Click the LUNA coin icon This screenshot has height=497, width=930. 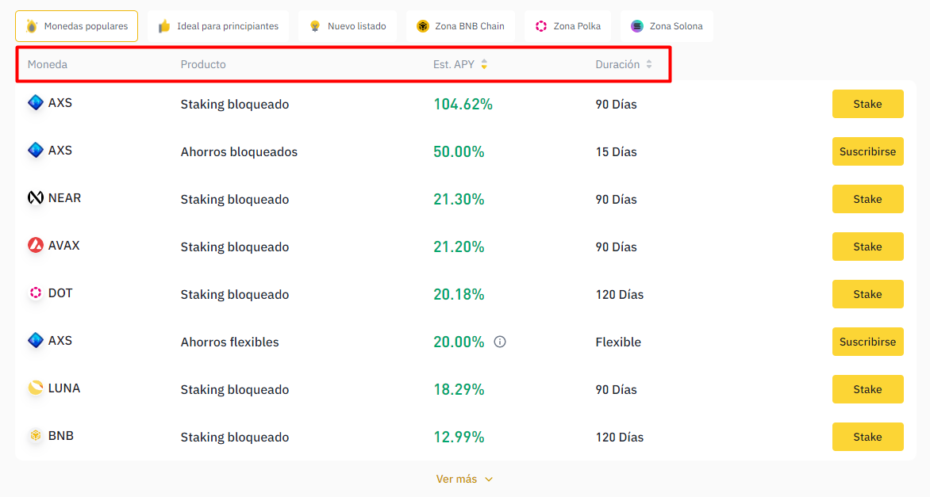click(36, 388)
